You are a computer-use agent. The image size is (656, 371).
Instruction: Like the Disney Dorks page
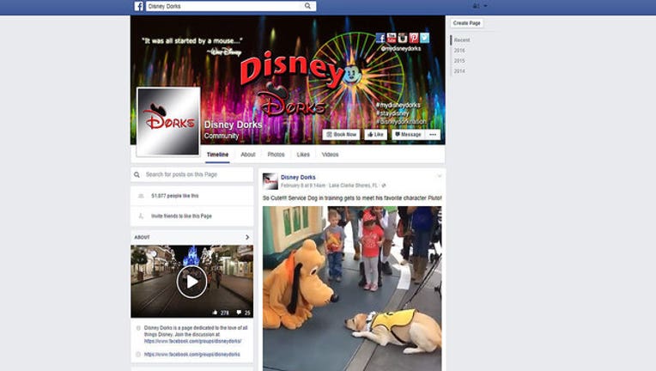pyautogui.click(x=375, y=135)
